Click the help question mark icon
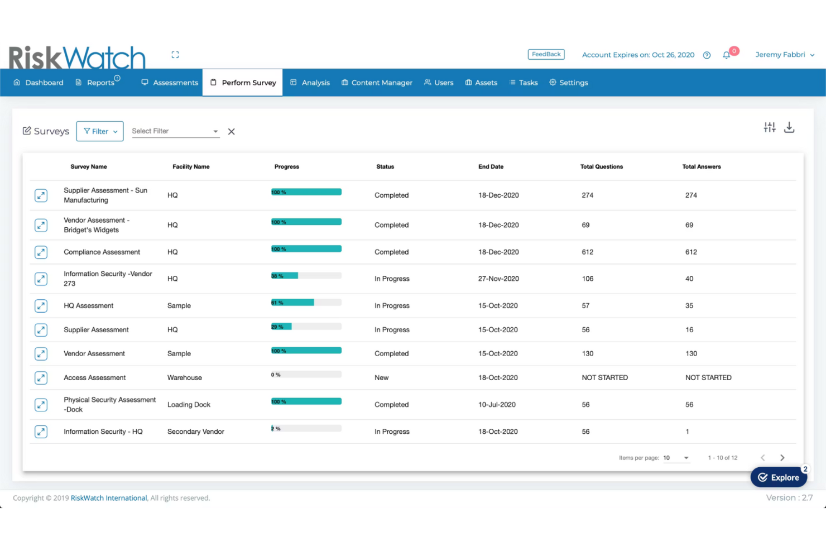The width and height of the screenshot is (826, 551). [x=707, y=55]
